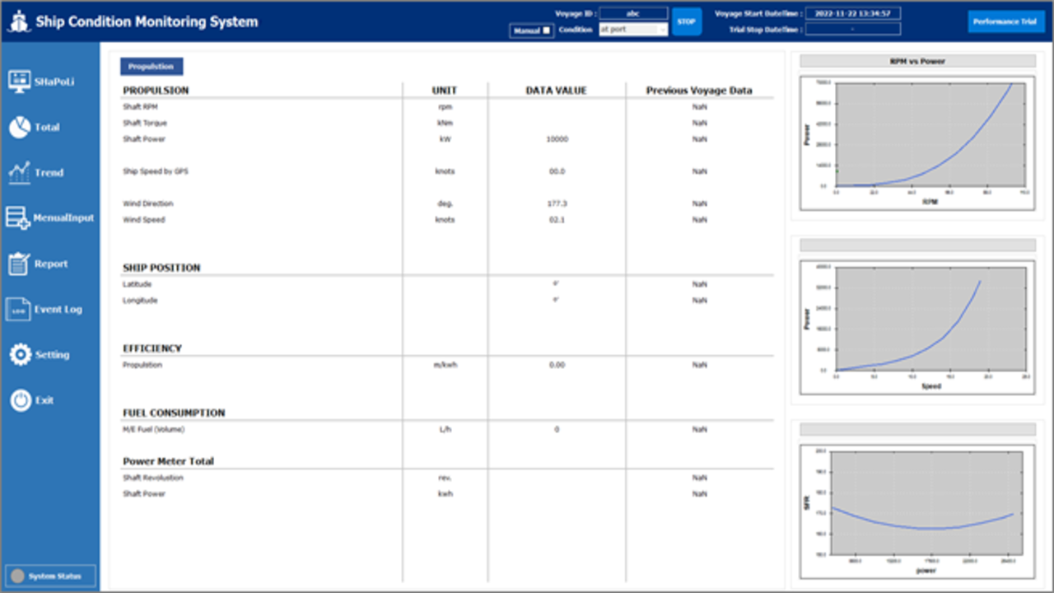Select the Propulsion tab
The image size is (1054, 593).
click(152, 67)
